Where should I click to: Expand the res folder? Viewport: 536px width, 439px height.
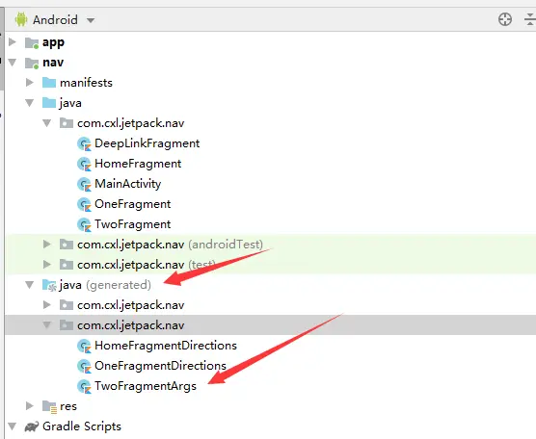pos(30,406)
